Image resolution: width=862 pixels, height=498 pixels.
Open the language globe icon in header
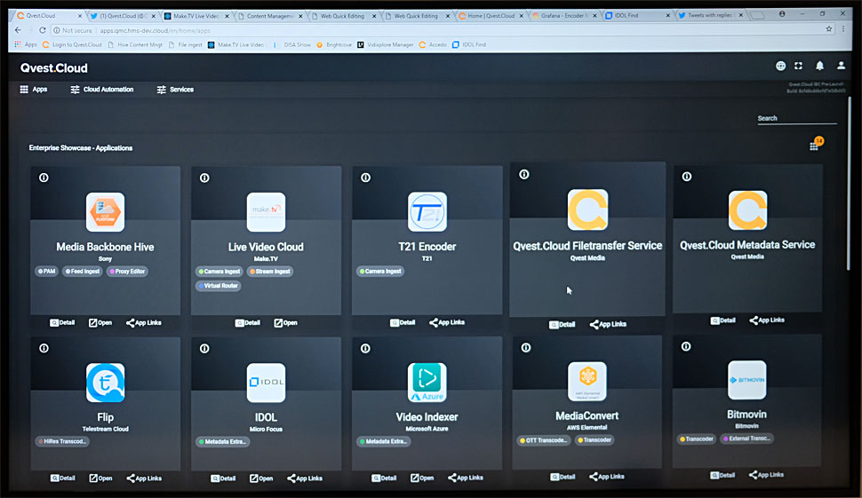(x=780, y=66)
